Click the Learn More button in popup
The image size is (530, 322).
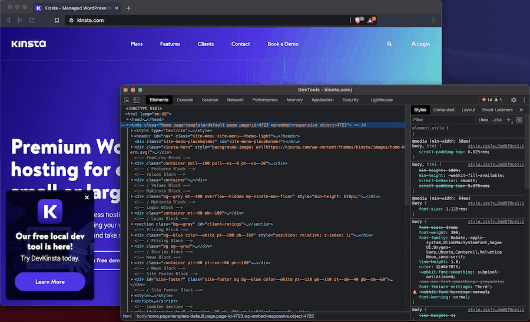(50, 282)
